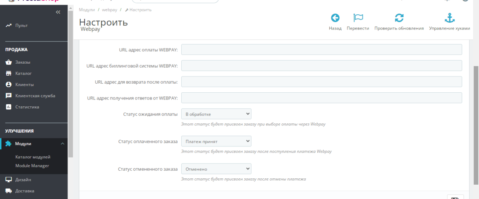Screen dimensions: 479x199
Task: Click the Клиентская служба chat icon
Action: (8, 96)
